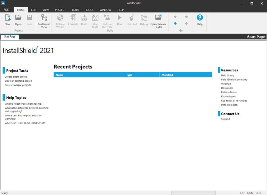
Task: Open the EDIT ribbon tab
Action: 34,10
